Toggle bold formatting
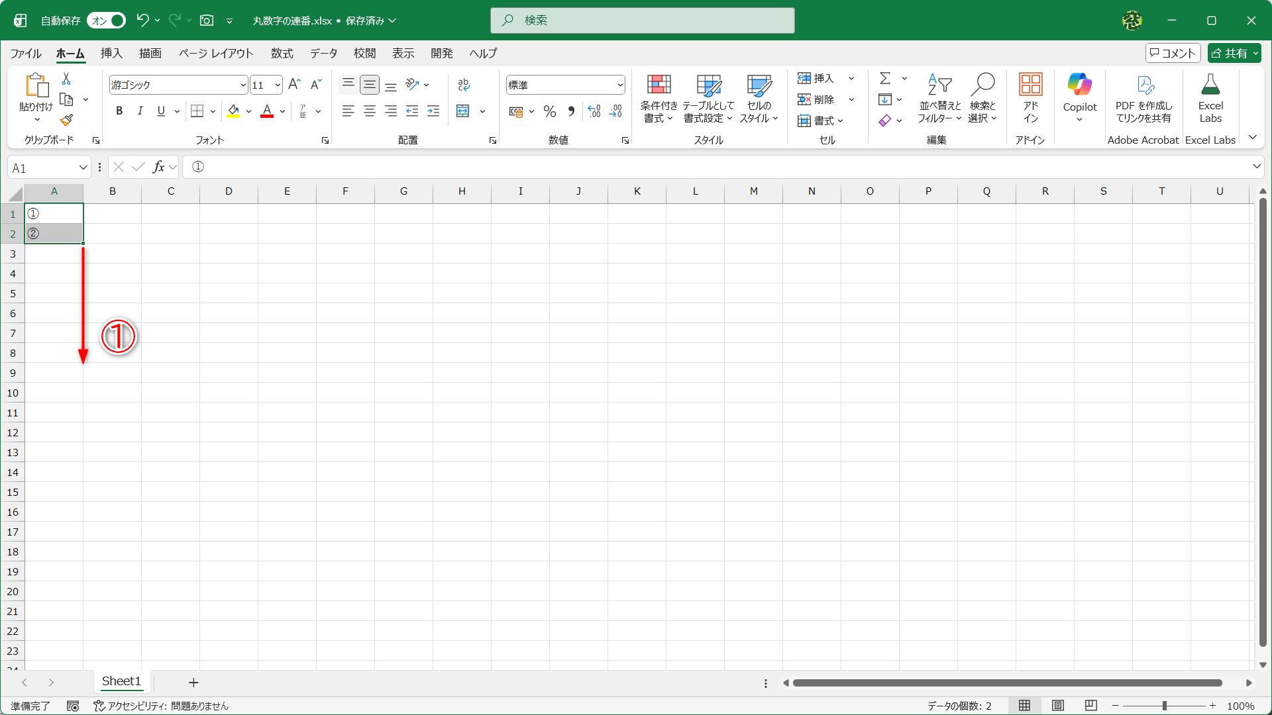Screen dimensions: 1272x715 119,111
